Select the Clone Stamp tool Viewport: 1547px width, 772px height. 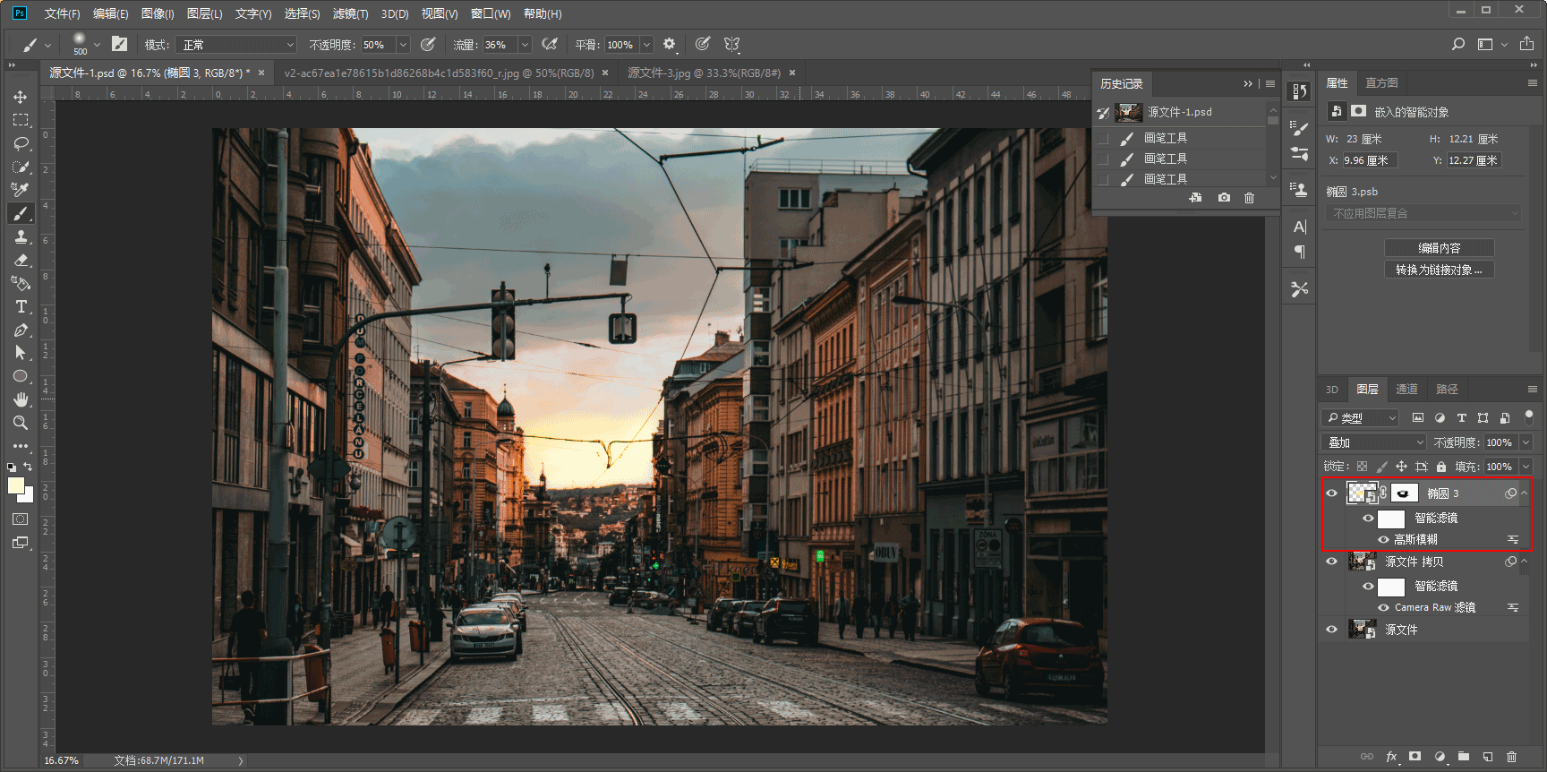pyautogui.click(x=21, y=236)
